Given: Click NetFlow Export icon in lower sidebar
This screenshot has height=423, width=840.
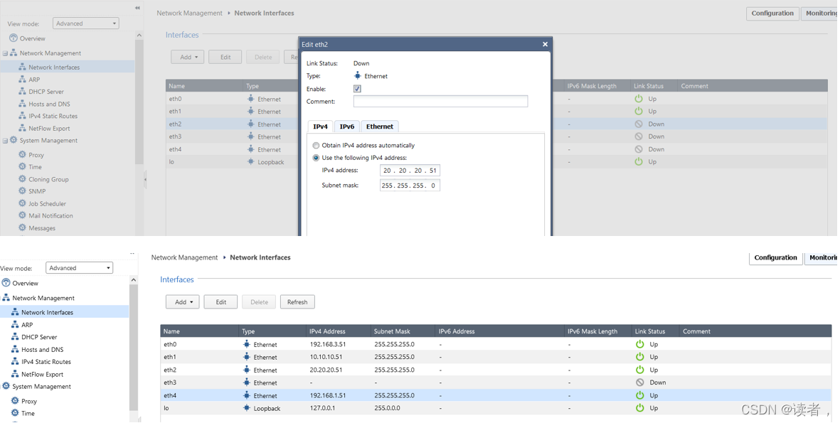Looking at the screenshot, I should point(15,374).
